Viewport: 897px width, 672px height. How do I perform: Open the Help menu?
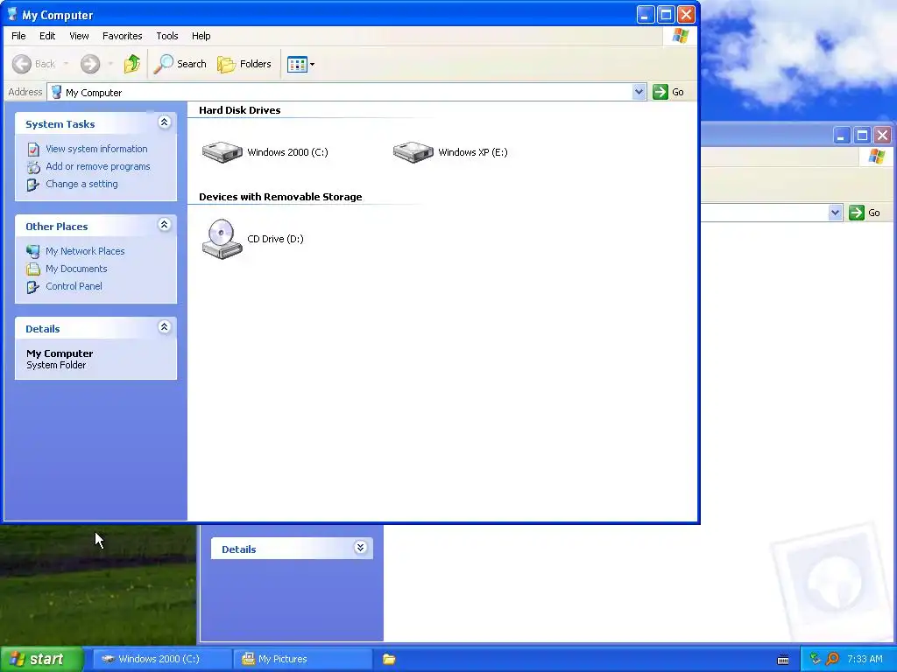(201, 36)
